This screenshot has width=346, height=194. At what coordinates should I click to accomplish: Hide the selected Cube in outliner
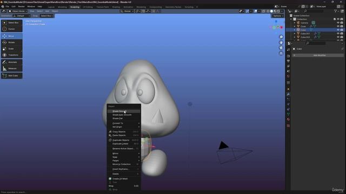click(338, 30)
